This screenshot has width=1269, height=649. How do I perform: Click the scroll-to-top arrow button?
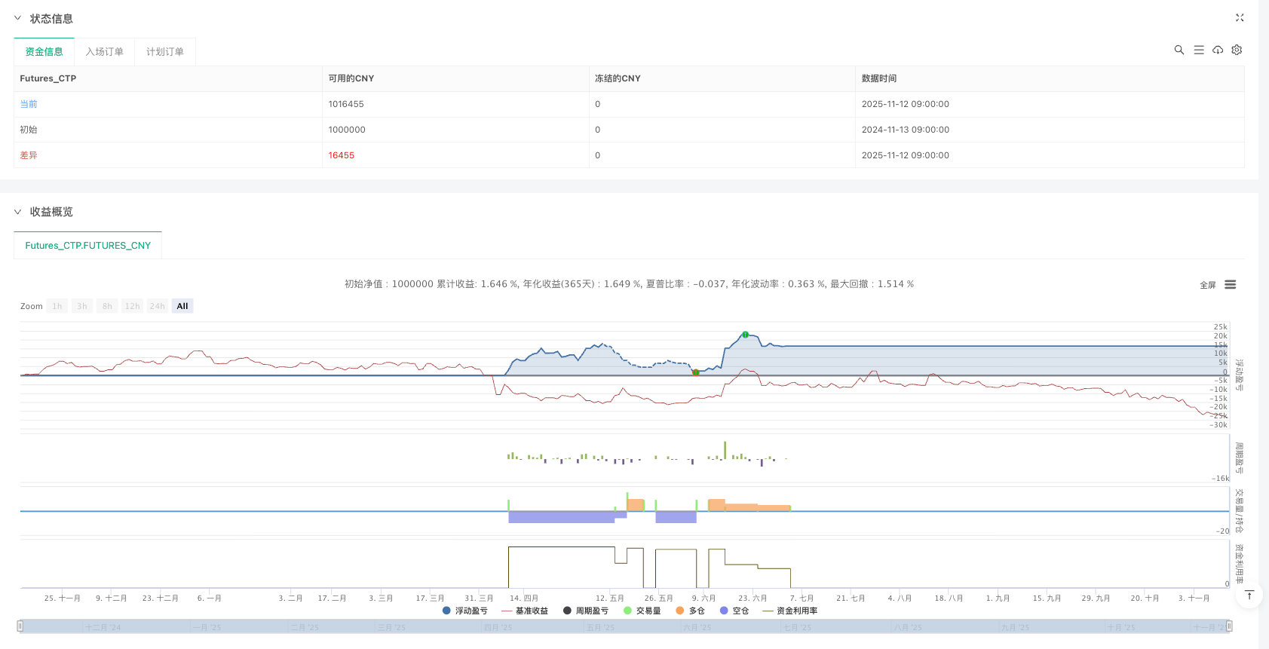tap(1249, 595)
